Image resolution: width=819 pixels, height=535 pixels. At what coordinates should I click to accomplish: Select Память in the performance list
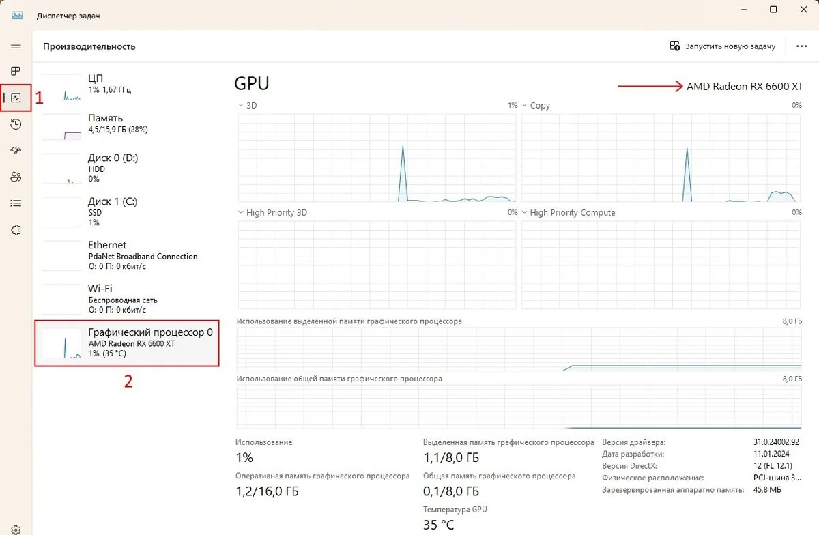click(x=127, y=126)
